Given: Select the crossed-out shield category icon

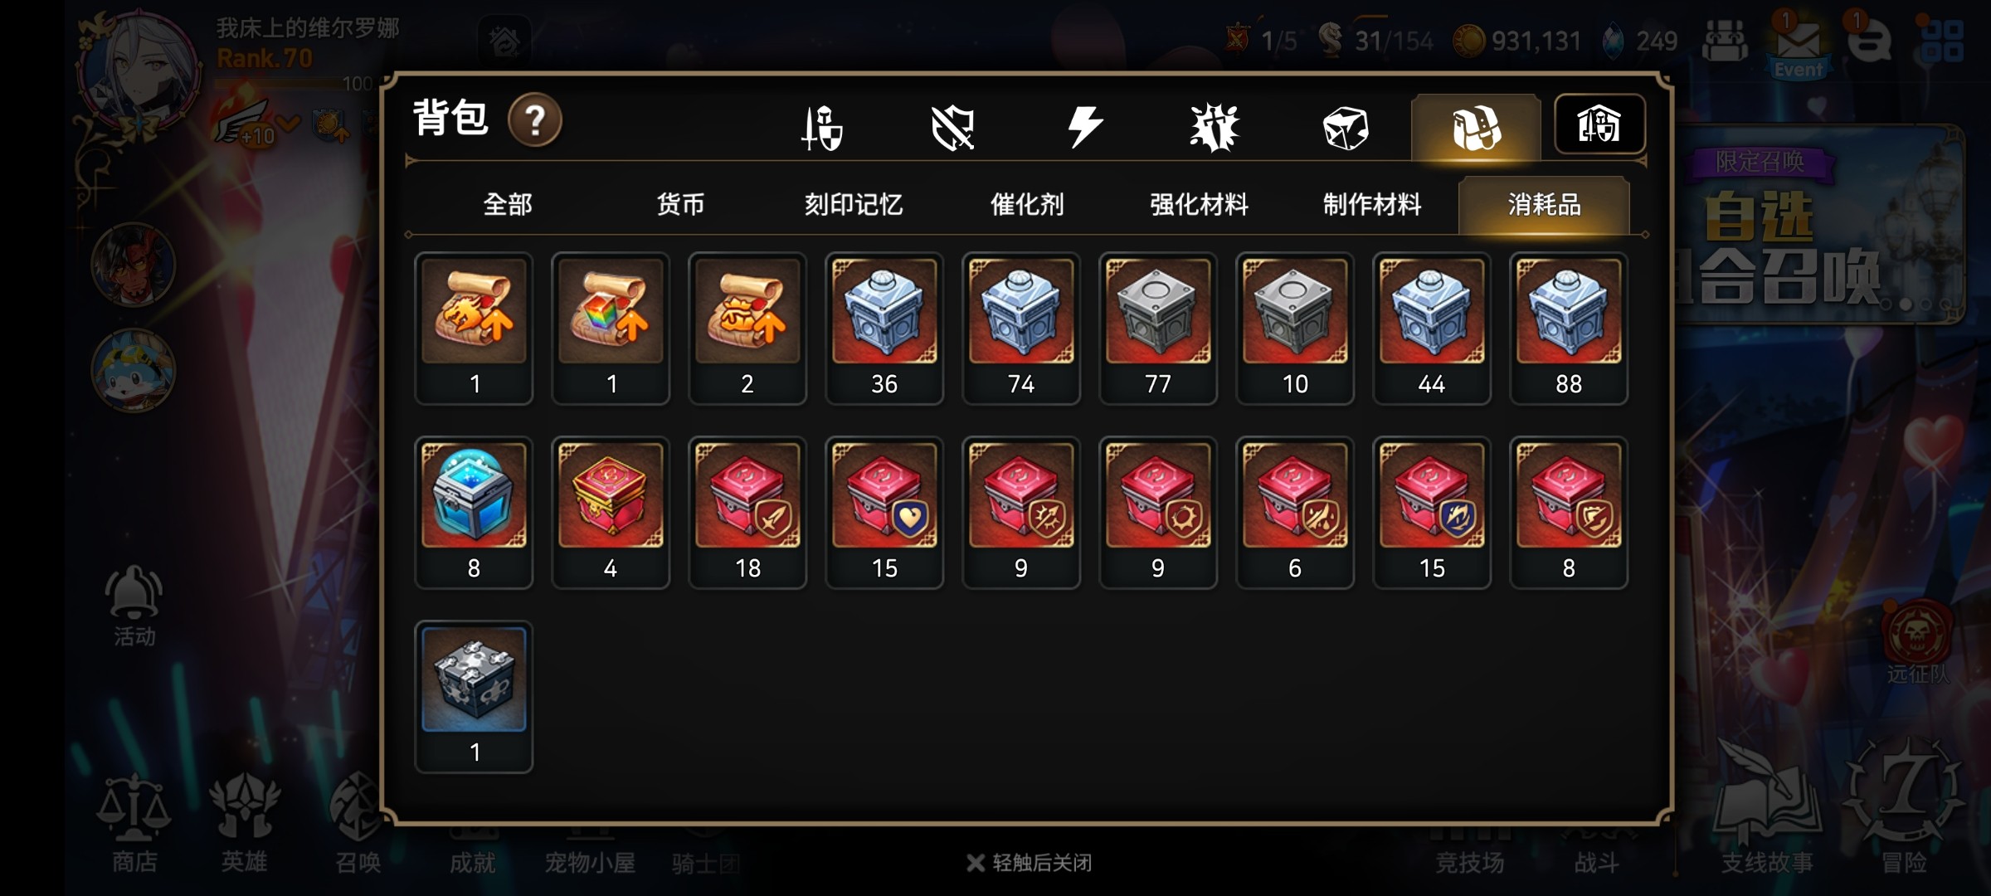Looking at the screenshot, I should [953, 128].
